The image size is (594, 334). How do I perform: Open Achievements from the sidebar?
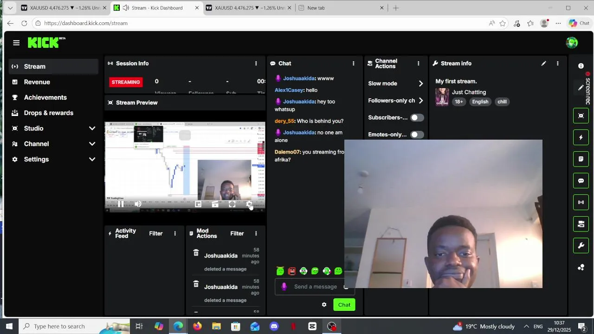(53, 97)
